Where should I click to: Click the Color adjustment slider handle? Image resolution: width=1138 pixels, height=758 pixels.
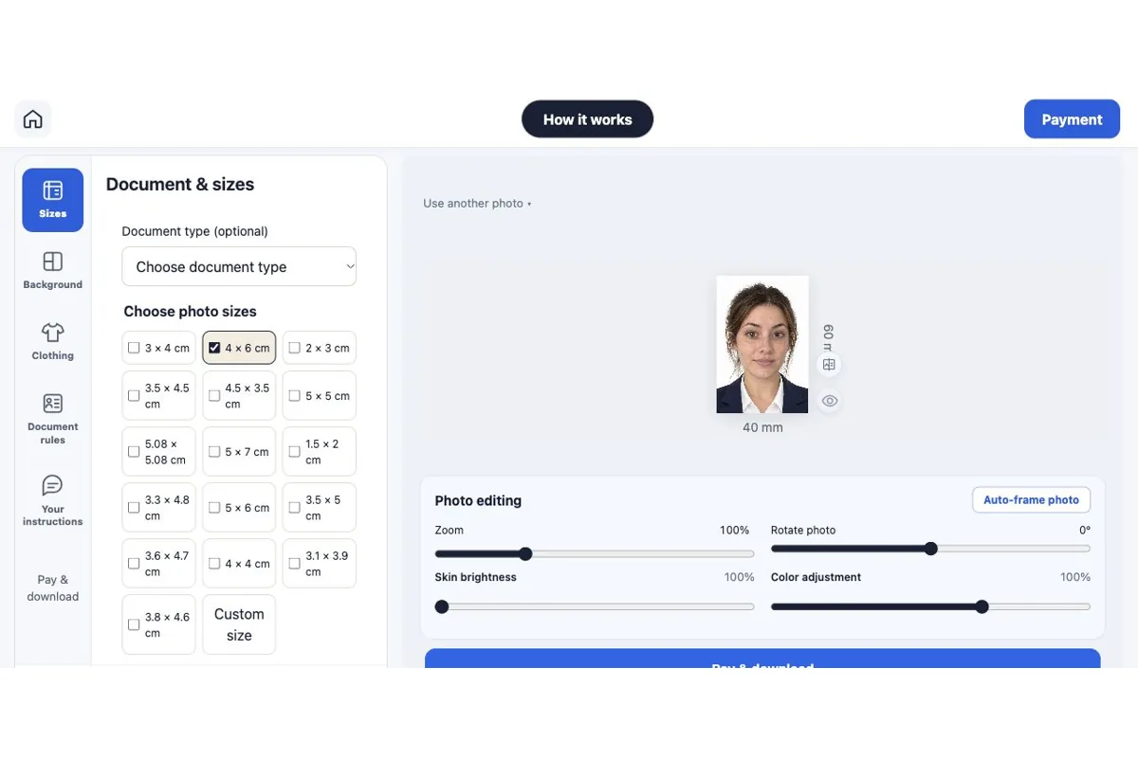(982, 606)
